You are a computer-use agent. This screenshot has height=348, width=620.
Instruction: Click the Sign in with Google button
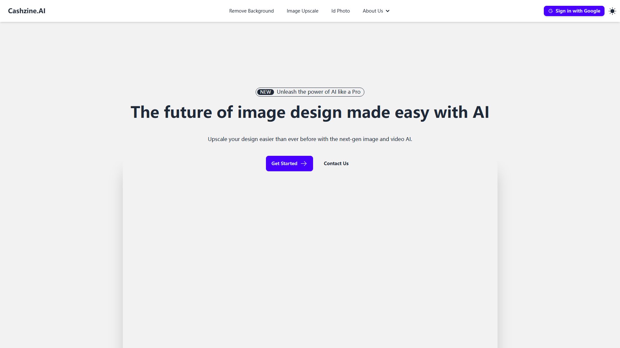(574, 11)
